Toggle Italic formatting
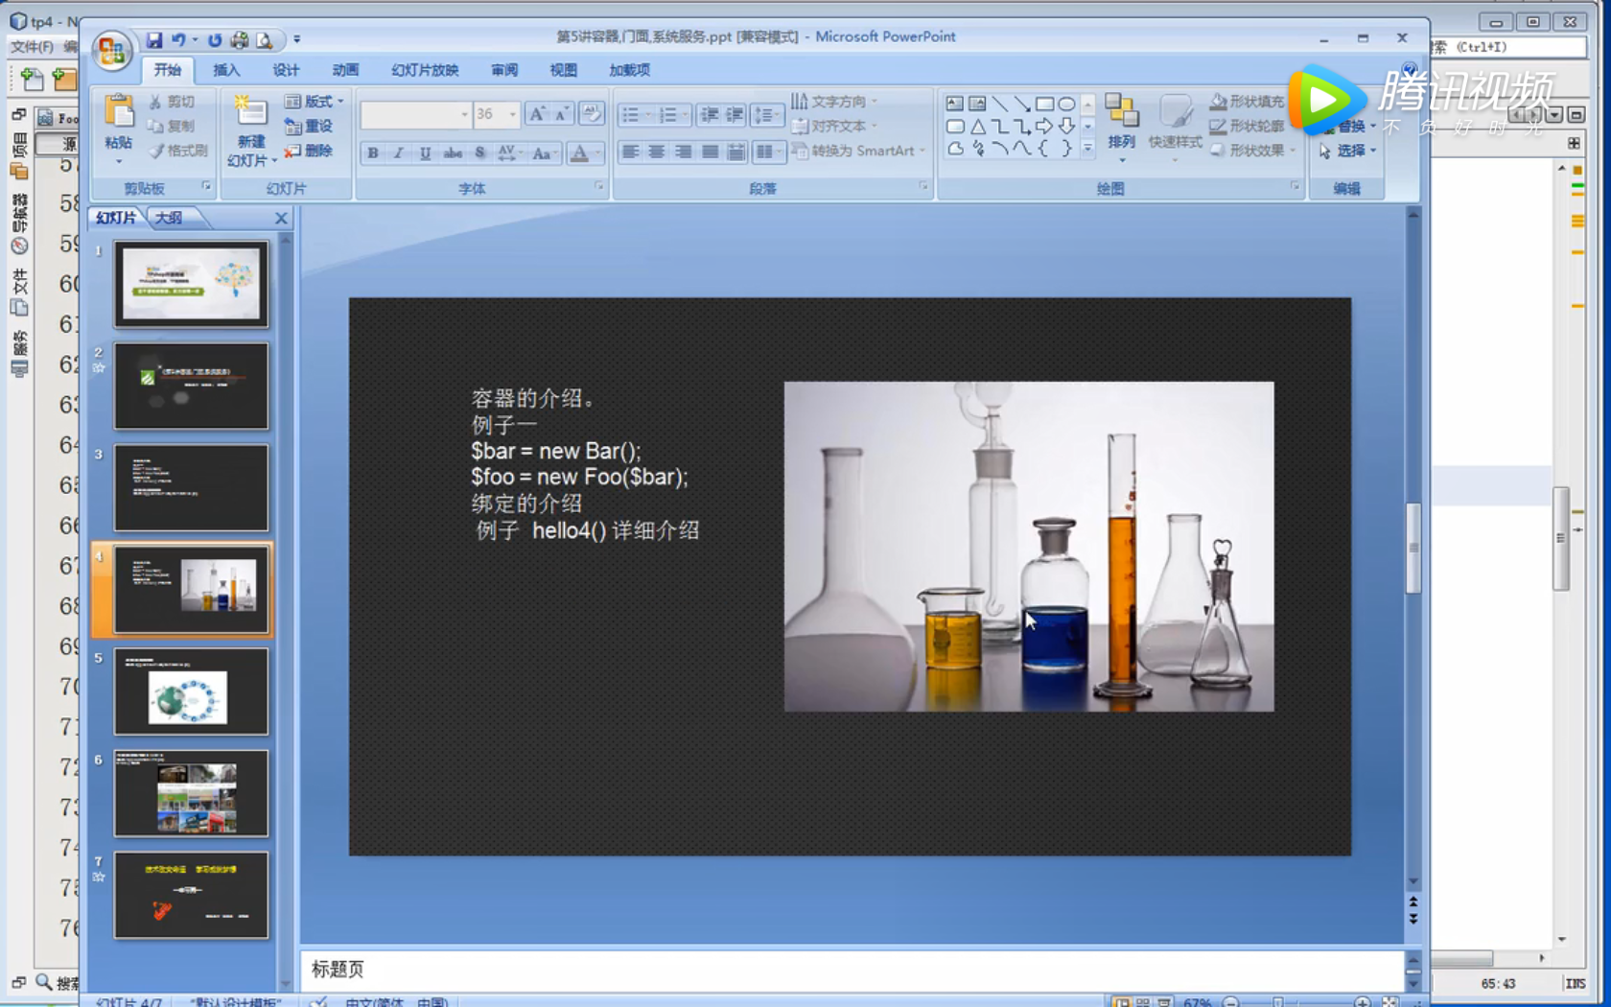This screenshot has height=1007, width=1611. point(399,152)
